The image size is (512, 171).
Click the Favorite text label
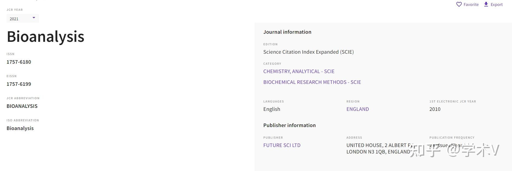(471, 4)
